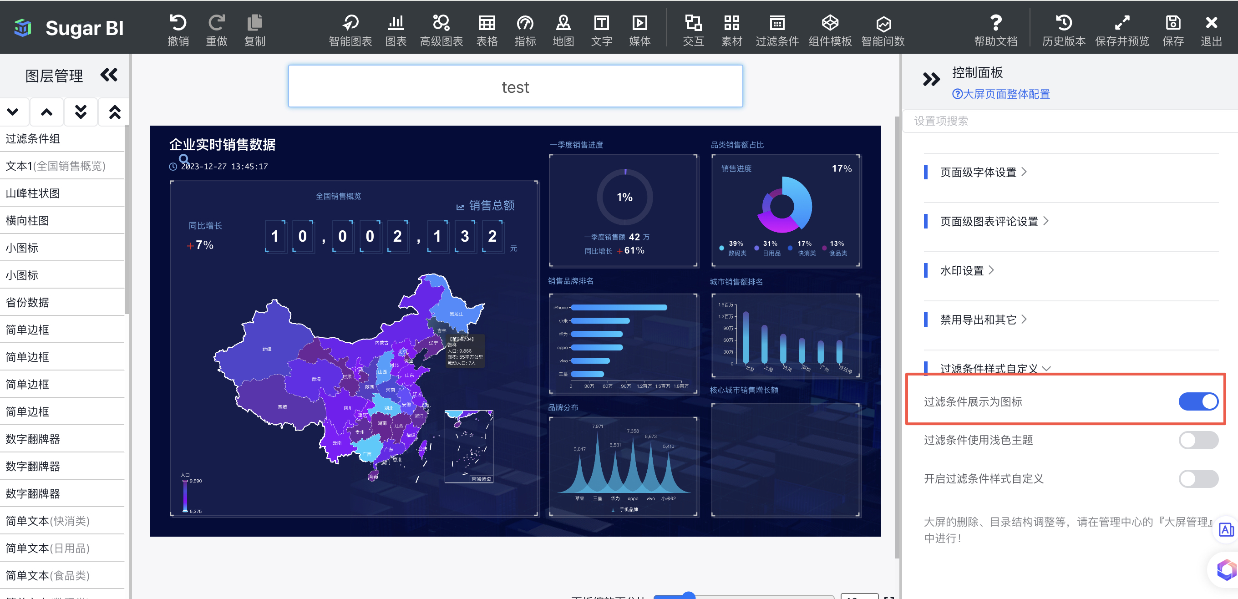Expand 页面级图表评论设置 section

(x=994, y=221)
